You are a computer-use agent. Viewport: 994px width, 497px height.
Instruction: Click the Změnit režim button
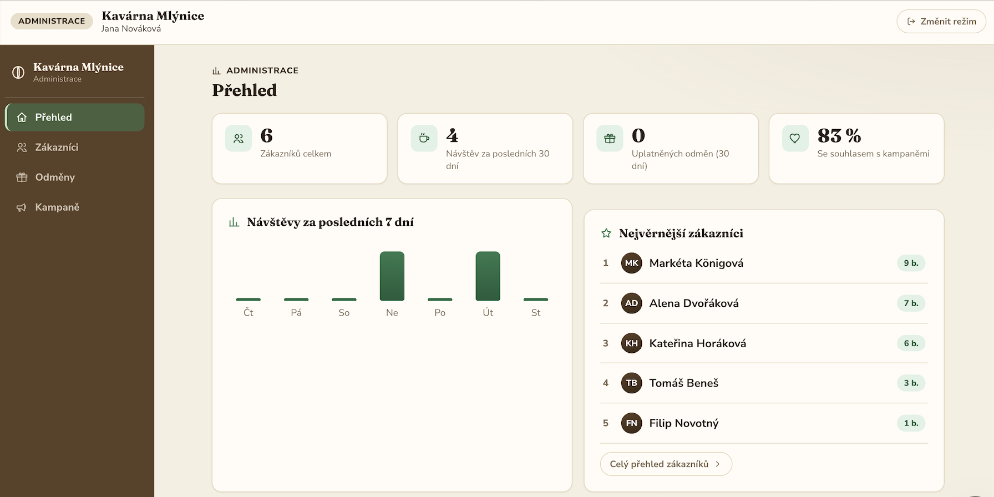click(941, 22)
